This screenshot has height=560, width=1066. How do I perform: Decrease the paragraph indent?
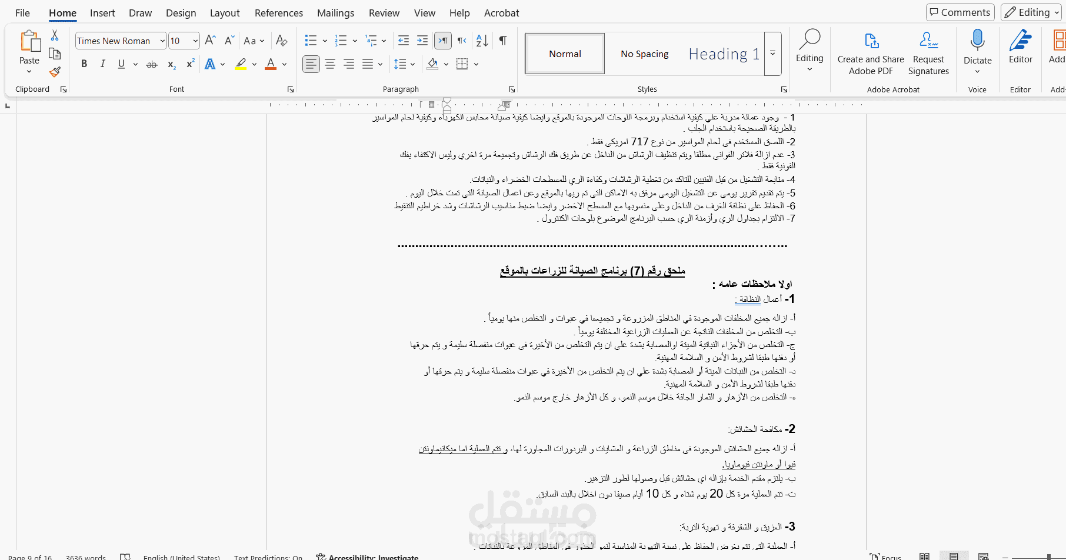[404, 41]
